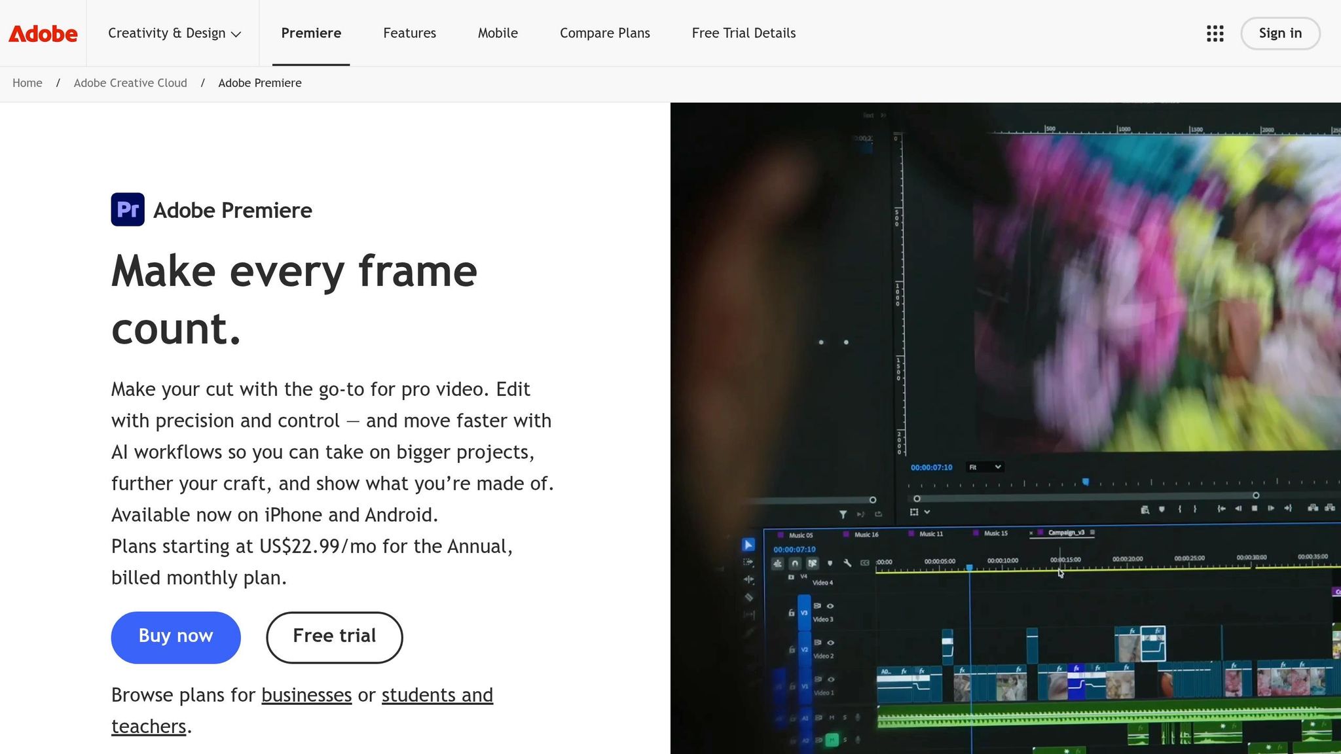Click the "Make every frame count." heading
This screenshot has width=1341, height=754.
(x=295, y=300)
